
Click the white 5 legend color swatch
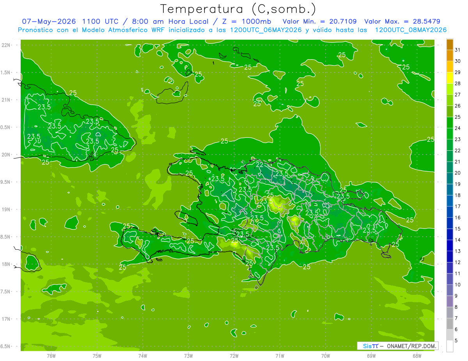450,346
